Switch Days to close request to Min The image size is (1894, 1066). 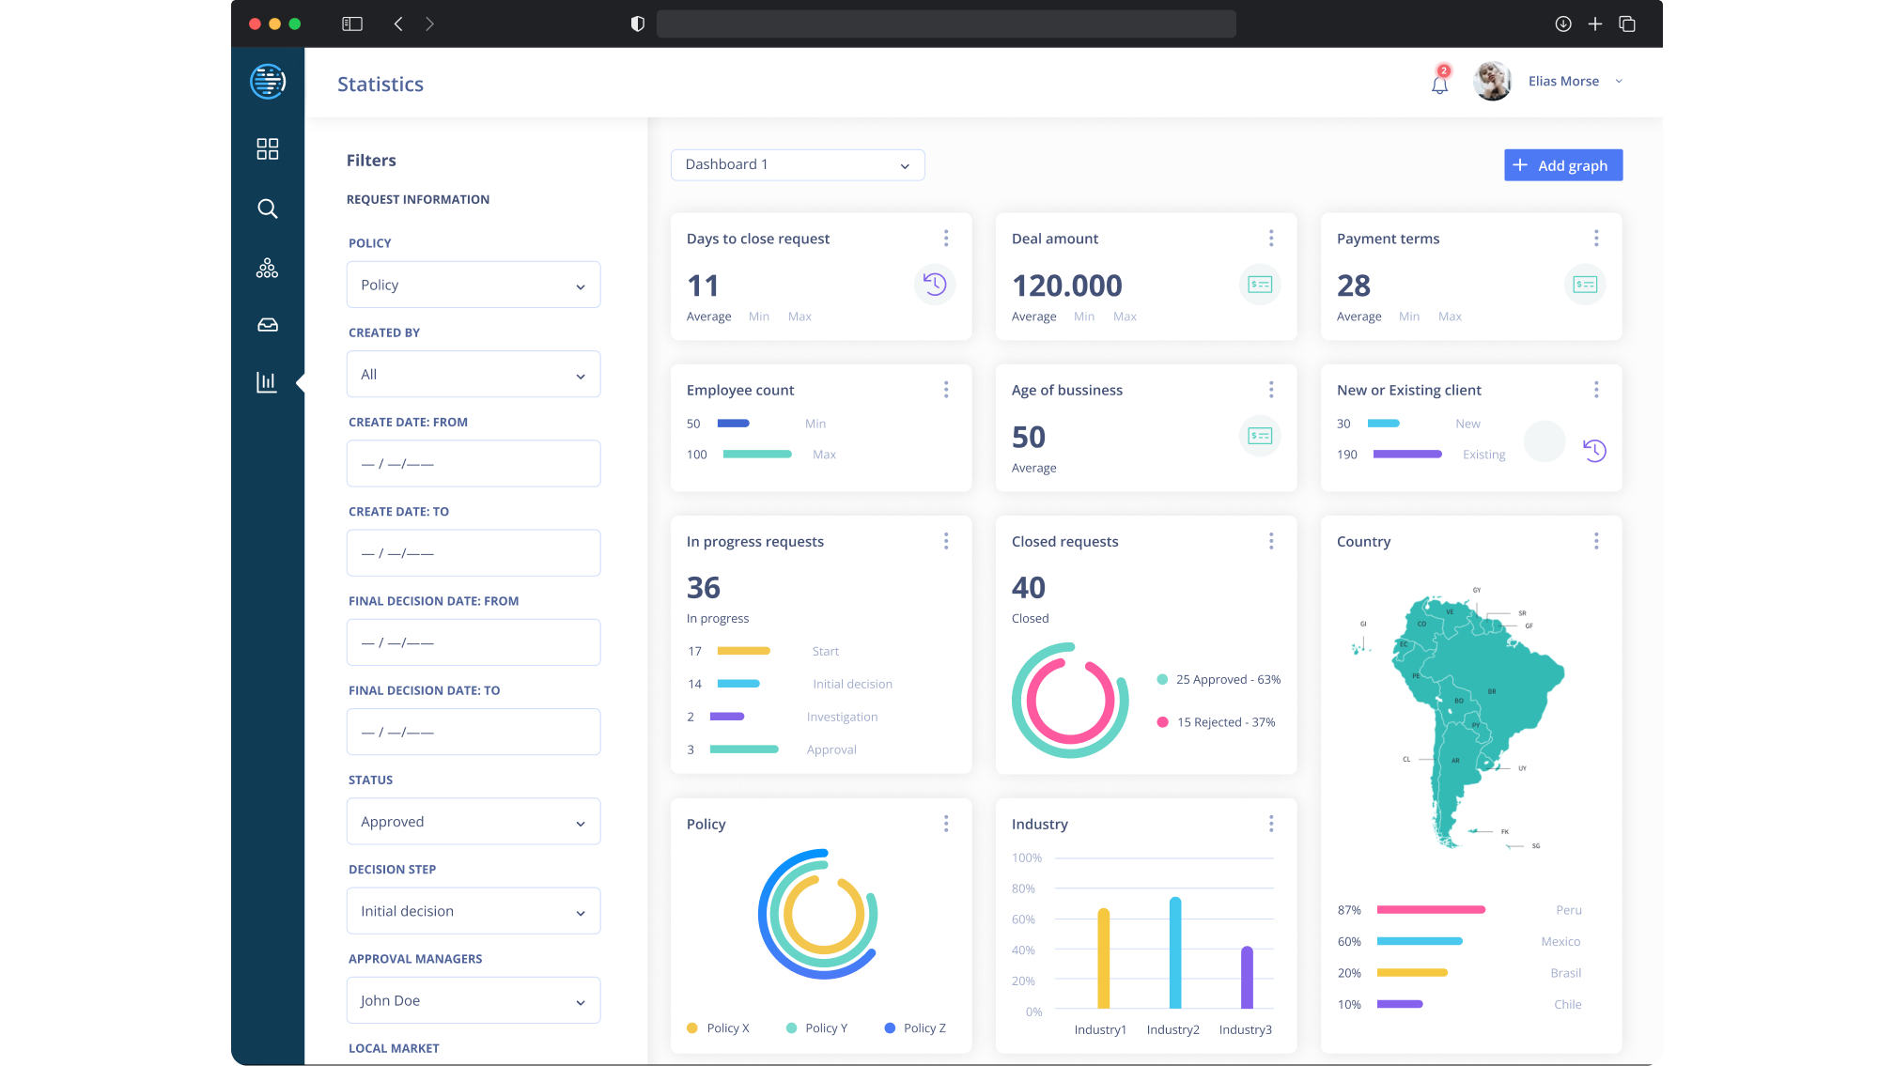pyautogui.click(x=759, y=317)
